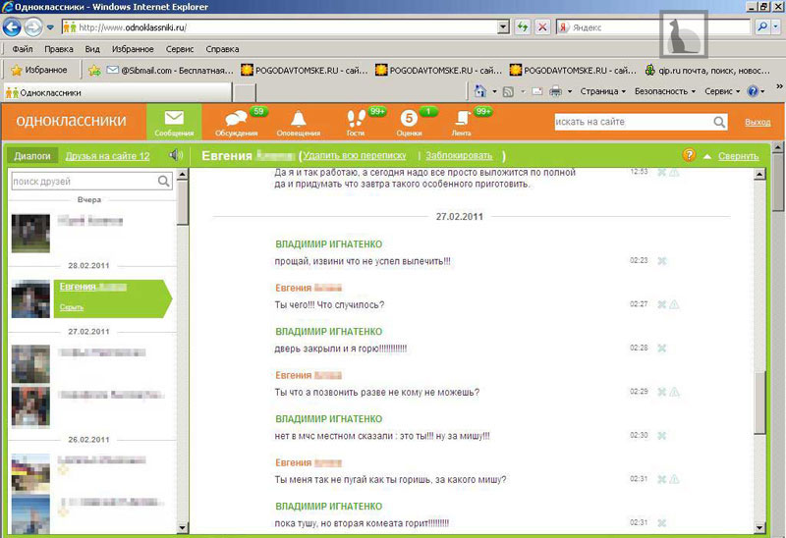Screen dimensions: 786x538
Task: Click the Home page icon
Action: pyautogui.click(x=480, y=91)
